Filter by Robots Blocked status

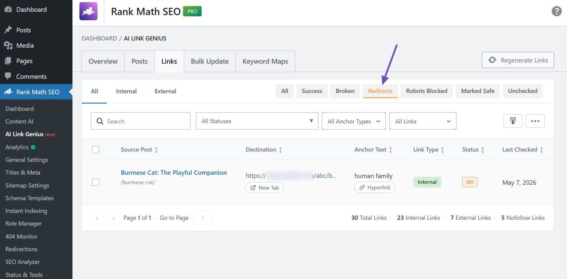coord(427,91)
